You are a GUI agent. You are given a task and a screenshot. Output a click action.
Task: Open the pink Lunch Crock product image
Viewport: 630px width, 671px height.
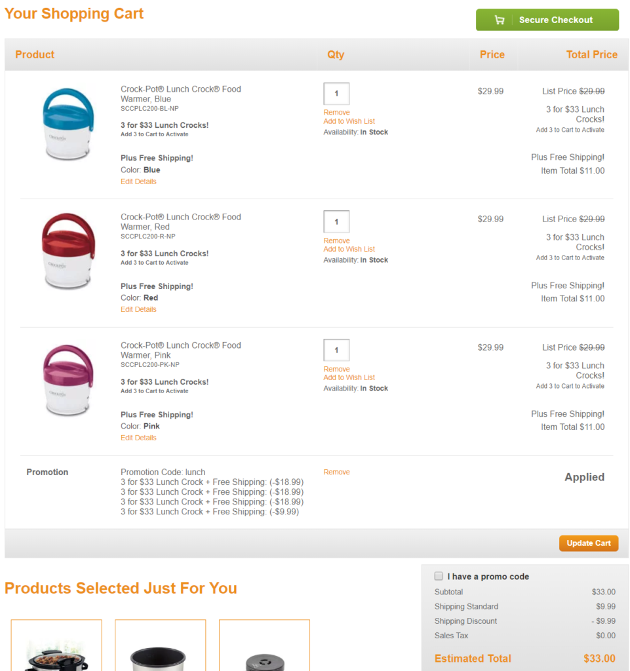(x=68, y=381)
